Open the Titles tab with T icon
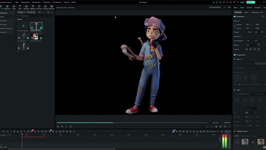266x150 pixels. pos(20,7)
